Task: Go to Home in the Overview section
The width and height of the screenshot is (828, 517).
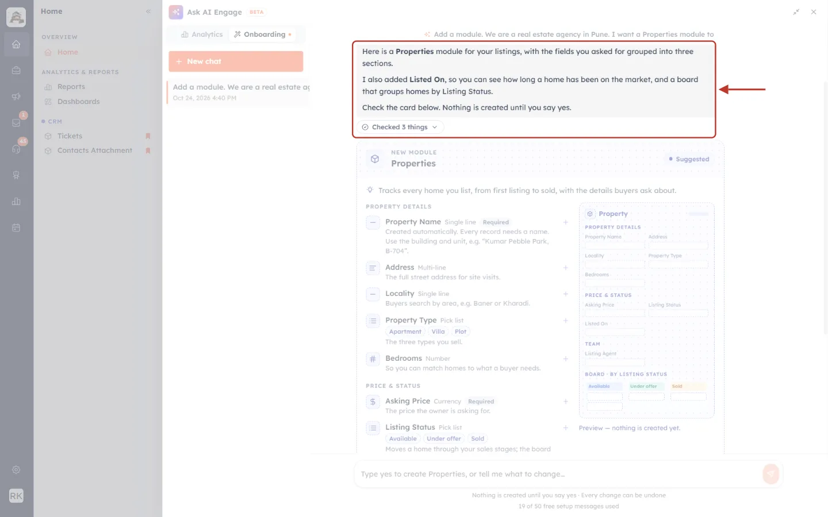Action: coord(67,52)
